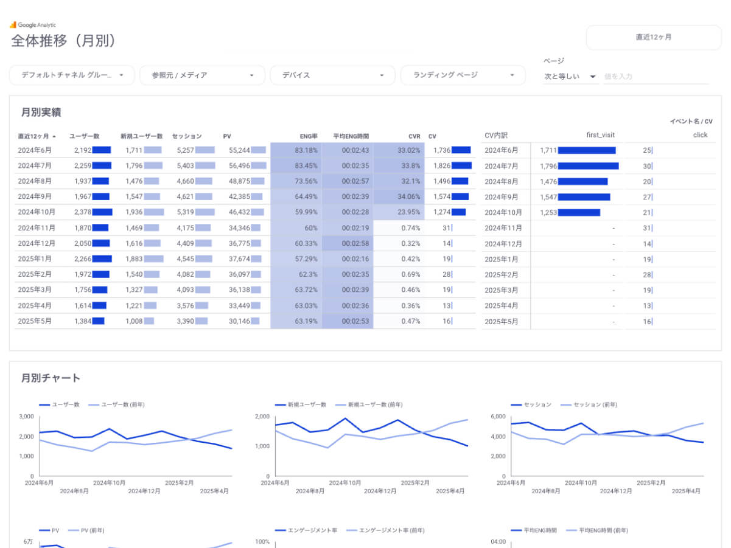Click the 34.06% CVR cell
The image size is (731, 548).
coord(399,196)
